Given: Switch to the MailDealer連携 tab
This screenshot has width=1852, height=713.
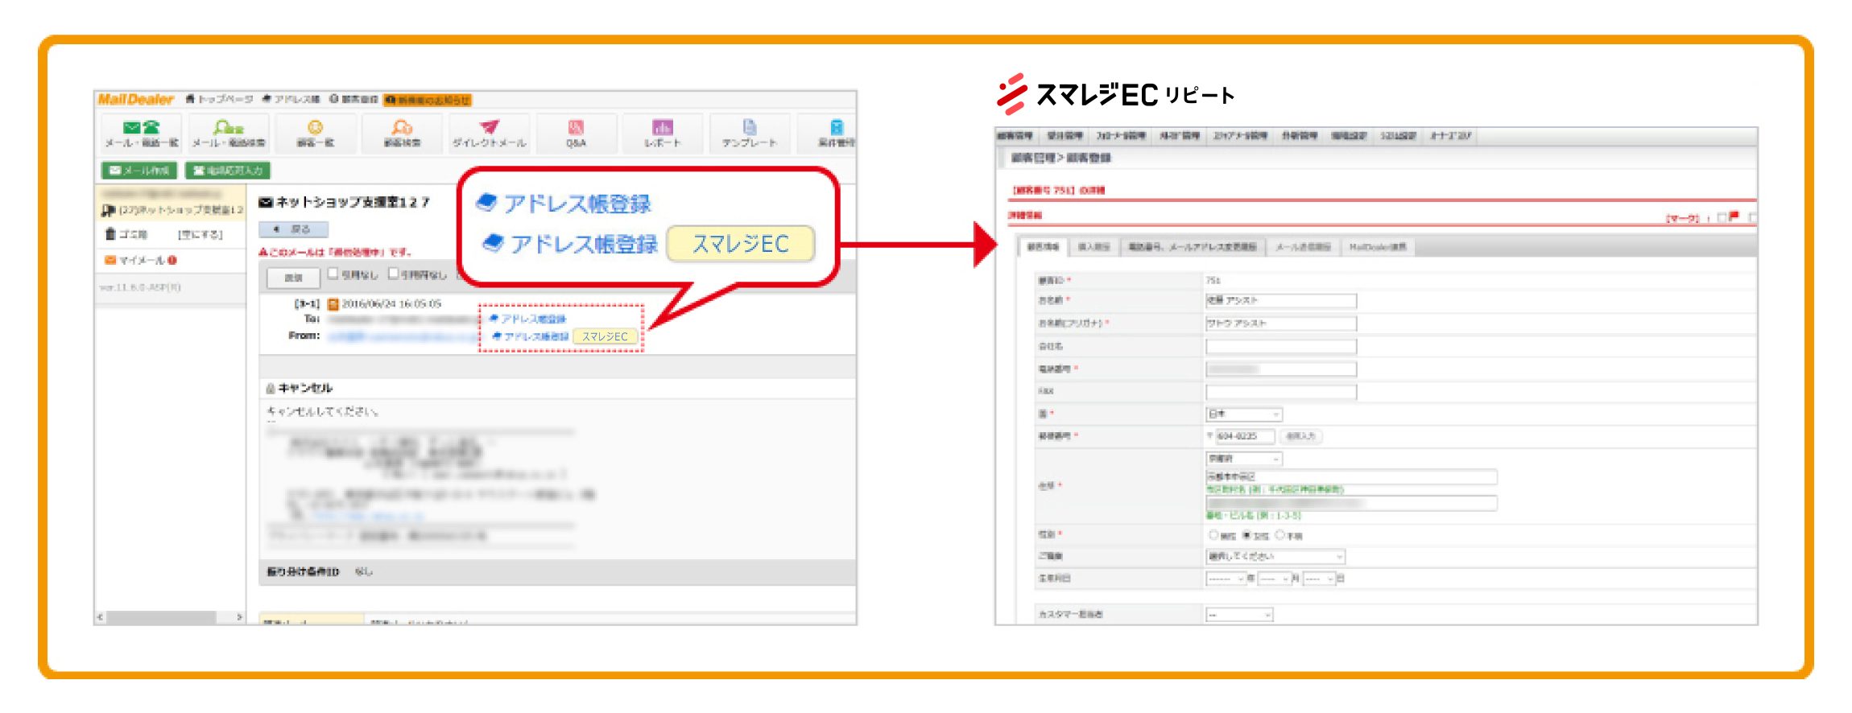Looking at the screenshot, I should point(1378,247).
